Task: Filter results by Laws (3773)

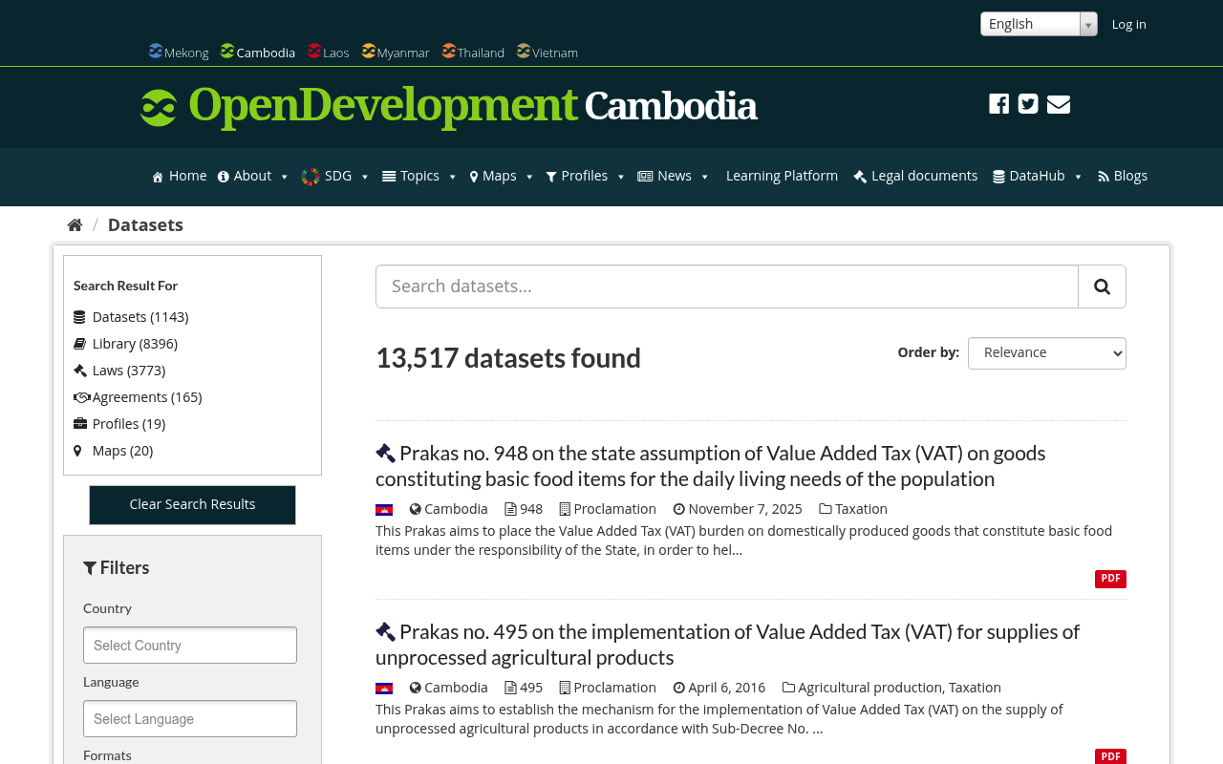Action: [129, 371]
